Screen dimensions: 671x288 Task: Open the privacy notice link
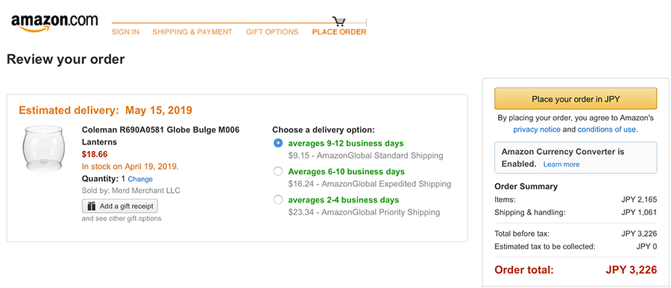click(537, 129)
